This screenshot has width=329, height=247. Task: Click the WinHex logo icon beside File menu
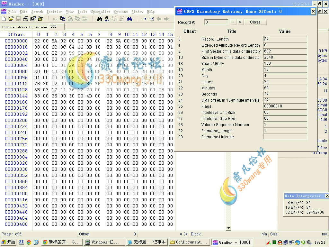(4, 11)
